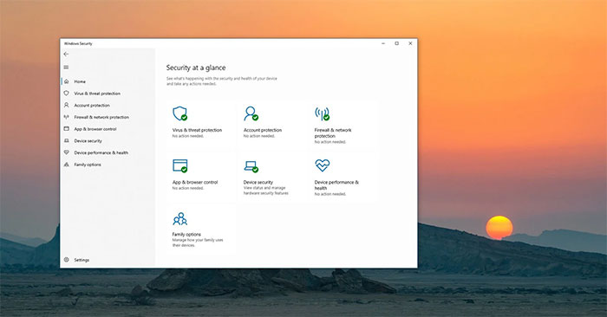Go to Virus & threat protection in sidebar
Screen dimensions: 607x317
97,94
